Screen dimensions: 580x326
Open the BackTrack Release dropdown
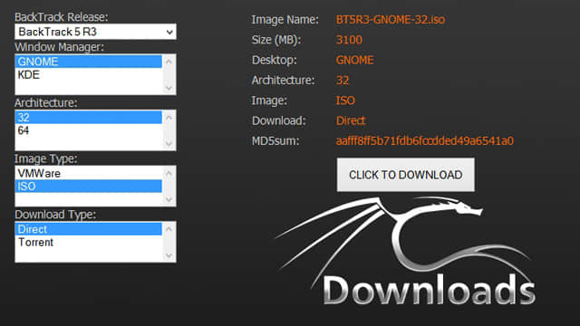(95, 32)
